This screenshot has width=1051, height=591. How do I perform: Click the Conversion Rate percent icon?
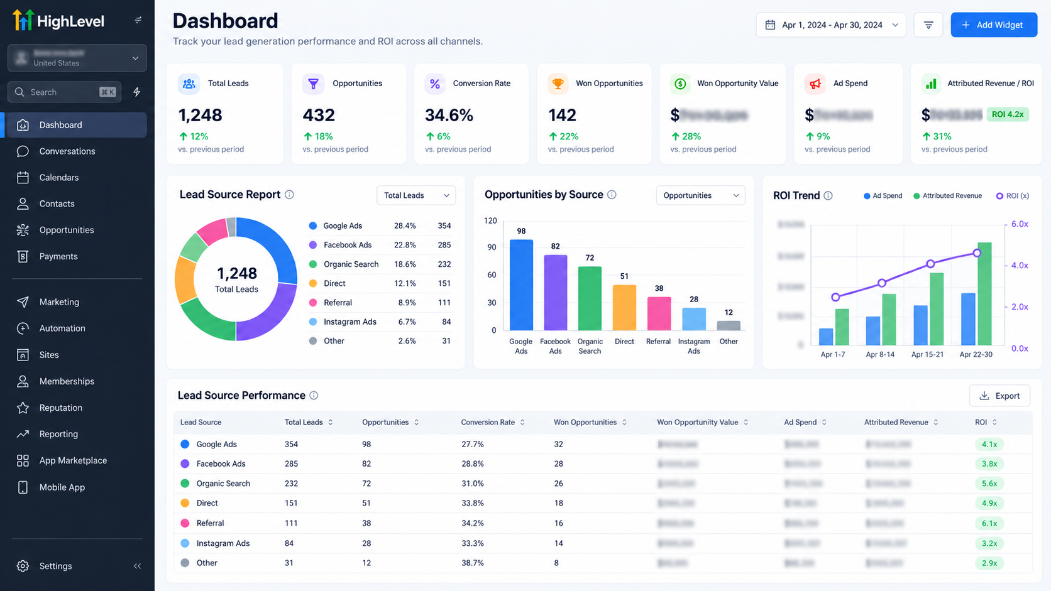[434, 84]
